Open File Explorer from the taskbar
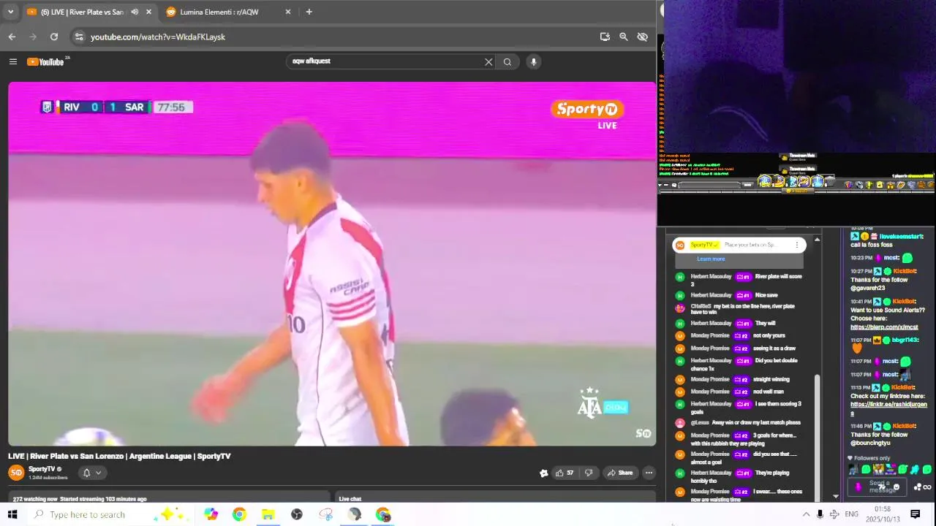The image size is (936, 526). coord(268,514)
